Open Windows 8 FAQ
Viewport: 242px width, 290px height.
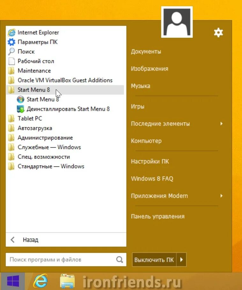[x=152, y=179]
